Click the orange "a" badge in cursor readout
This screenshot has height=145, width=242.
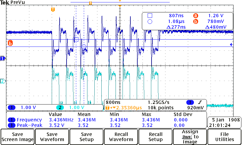[196, 15]
